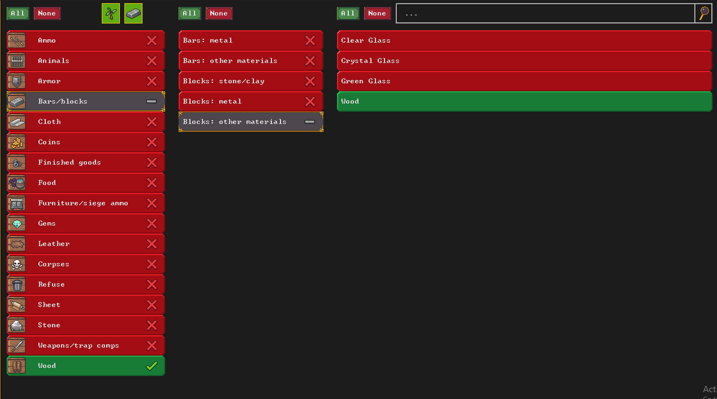
Task: Click the Armor shield icon
Action: pos(17,81)
